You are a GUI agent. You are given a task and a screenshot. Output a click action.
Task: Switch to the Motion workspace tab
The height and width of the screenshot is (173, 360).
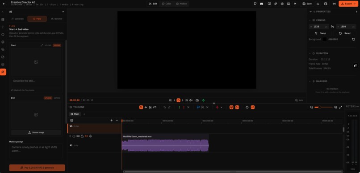pyautogui.click(x=181, y=4)
